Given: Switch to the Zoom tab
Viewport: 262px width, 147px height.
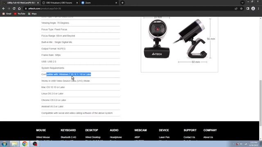Looking at the screenshot, I should point(99,3).
